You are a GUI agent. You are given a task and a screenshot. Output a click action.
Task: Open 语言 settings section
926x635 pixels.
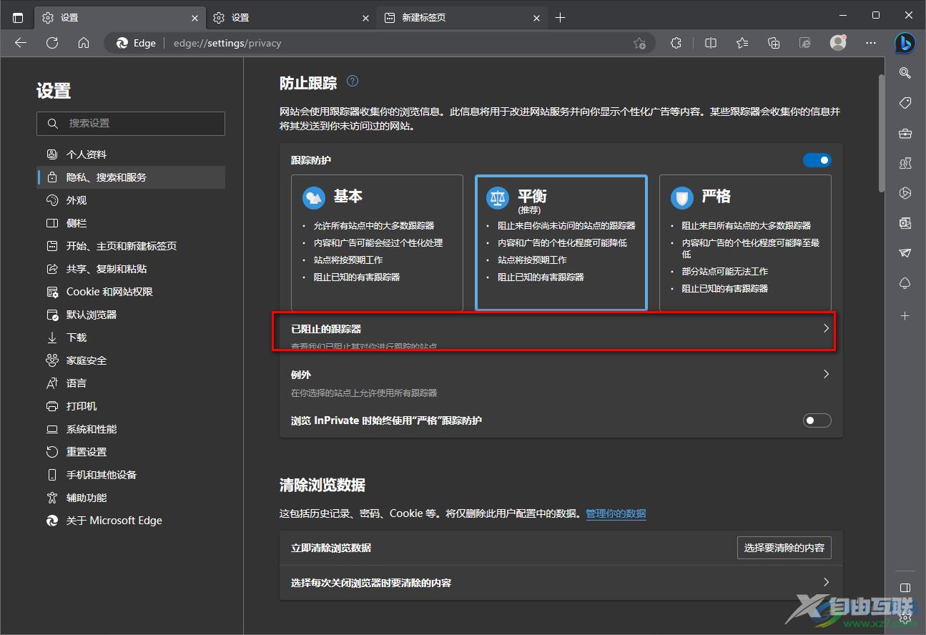pos(131,383)
